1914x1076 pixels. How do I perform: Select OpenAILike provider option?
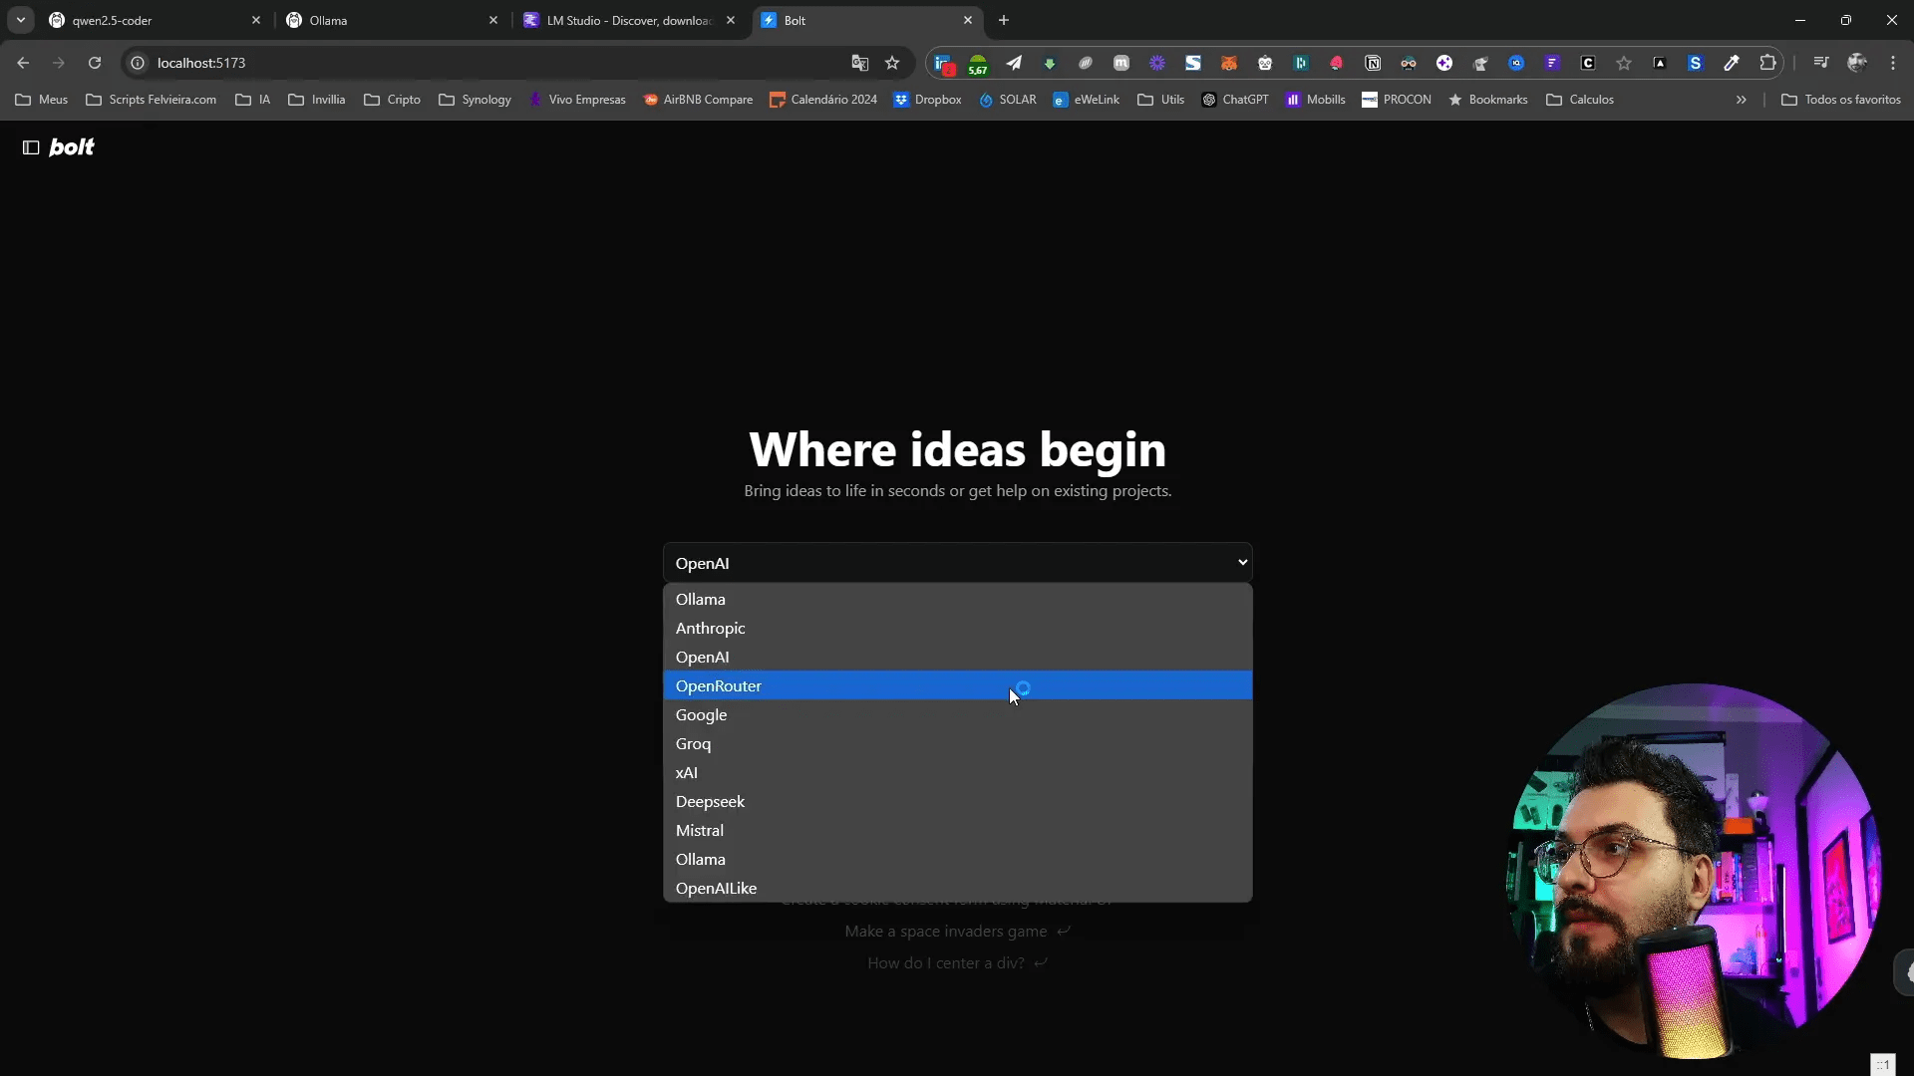pyautogui.click(x=957, y=888)
